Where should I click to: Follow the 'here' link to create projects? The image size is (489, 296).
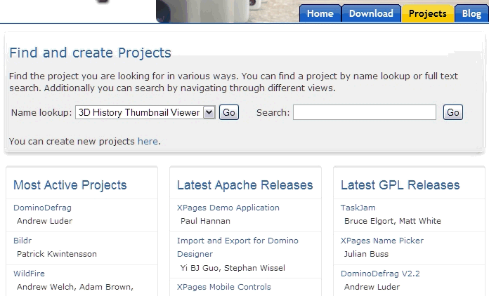[148, 141]
